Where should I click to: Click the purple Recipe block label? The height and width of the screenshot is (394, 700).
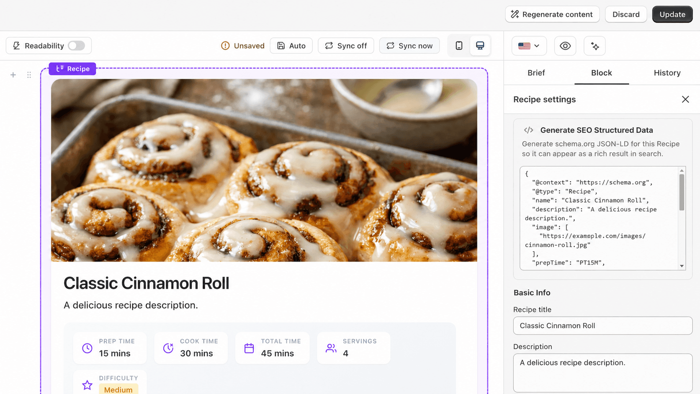(x=72, y=69)
